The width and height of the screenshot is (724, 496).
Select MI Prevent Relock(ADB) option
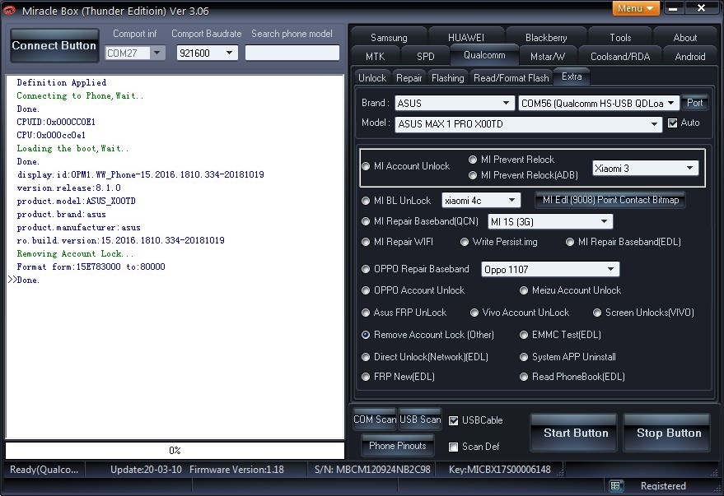click(x=473, y=175)
